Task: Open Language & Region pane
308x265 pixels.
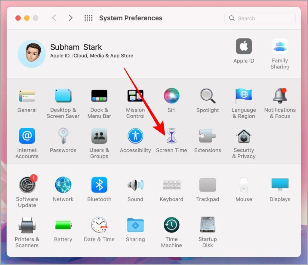Action: coord(244,96)
